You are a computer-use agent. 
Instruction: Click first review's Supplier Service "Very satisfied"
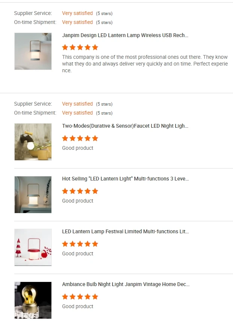pos(77,13)
